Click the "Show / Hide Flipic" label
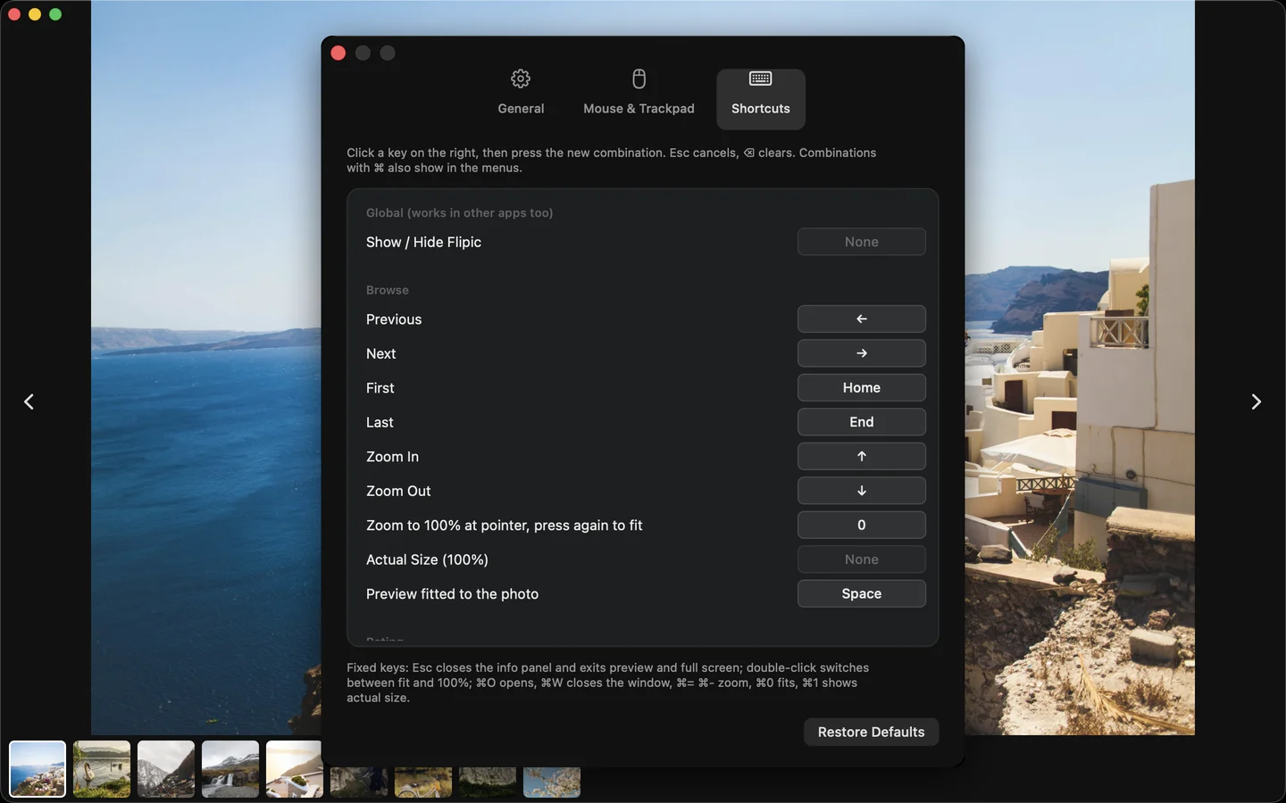Screen dimensions: 1286x803 click(423, 242)
